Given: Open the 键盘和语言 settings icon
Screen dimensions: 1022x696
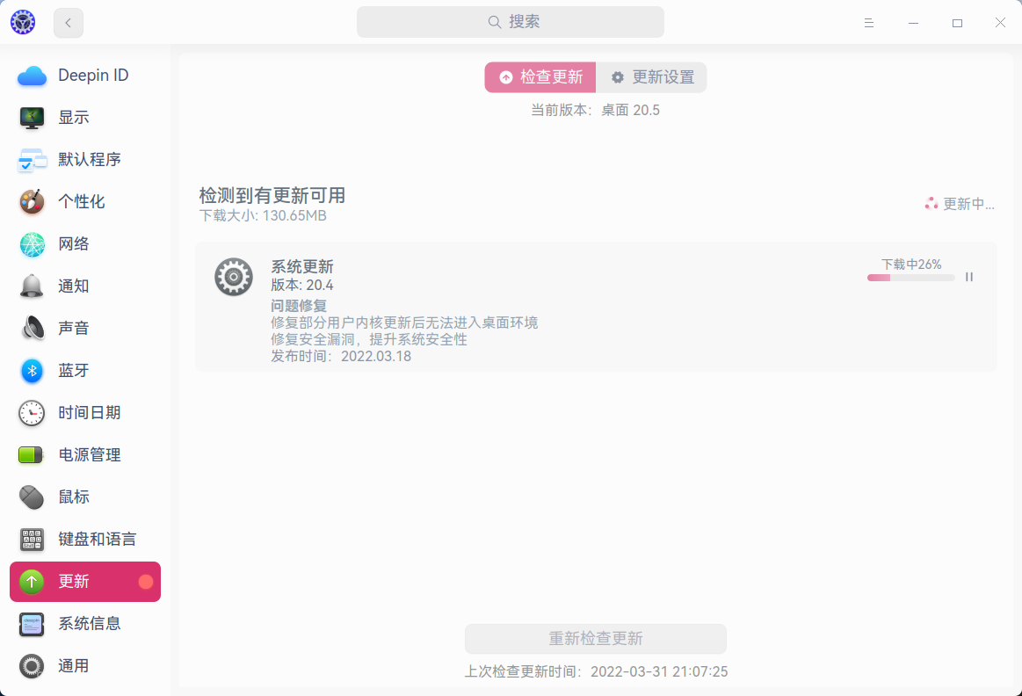Looking at the screenshot, I should (32, 539).
